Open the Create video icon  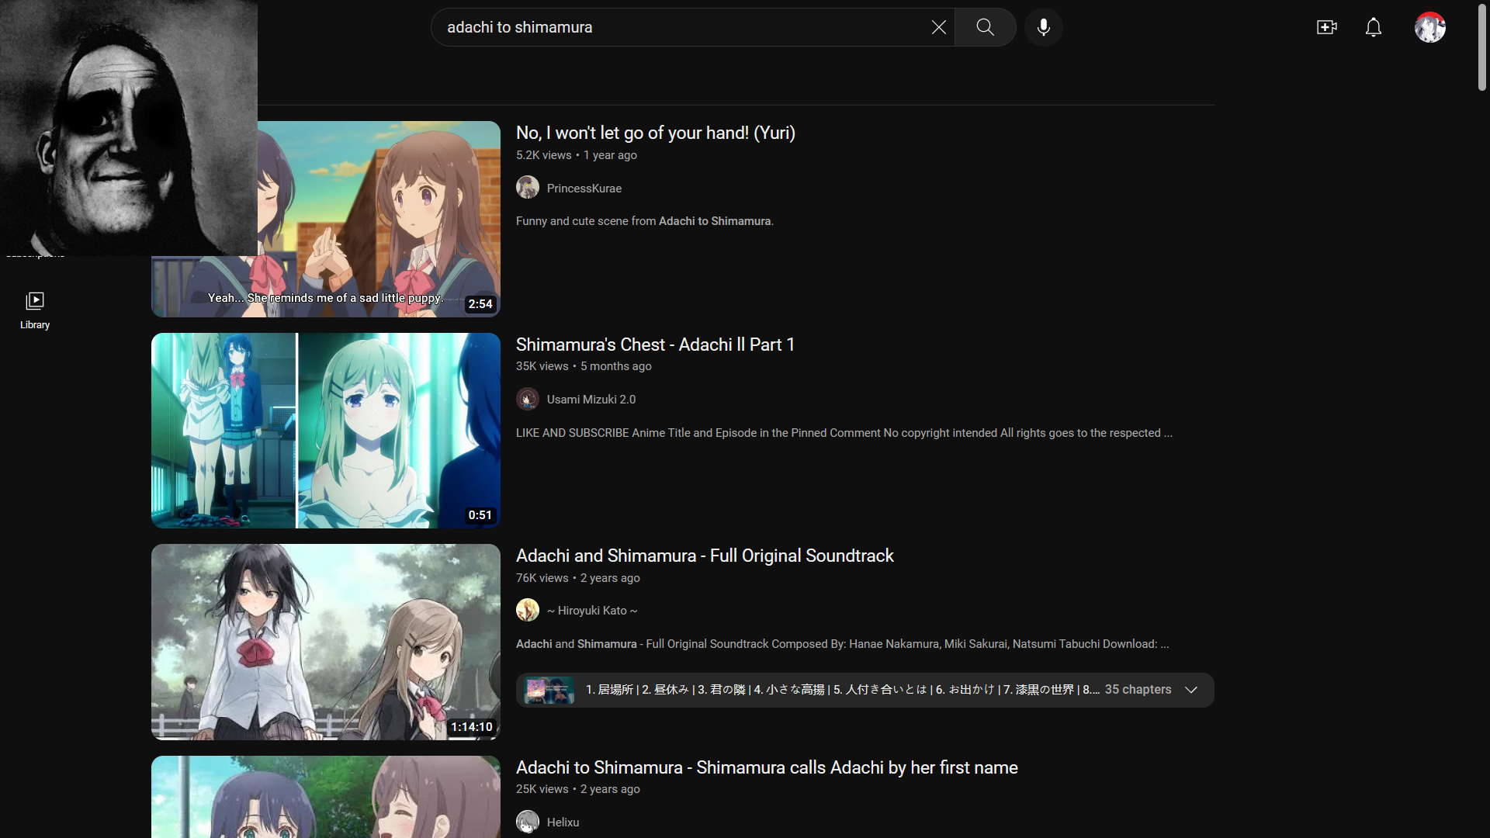[x=1326, y=27]
